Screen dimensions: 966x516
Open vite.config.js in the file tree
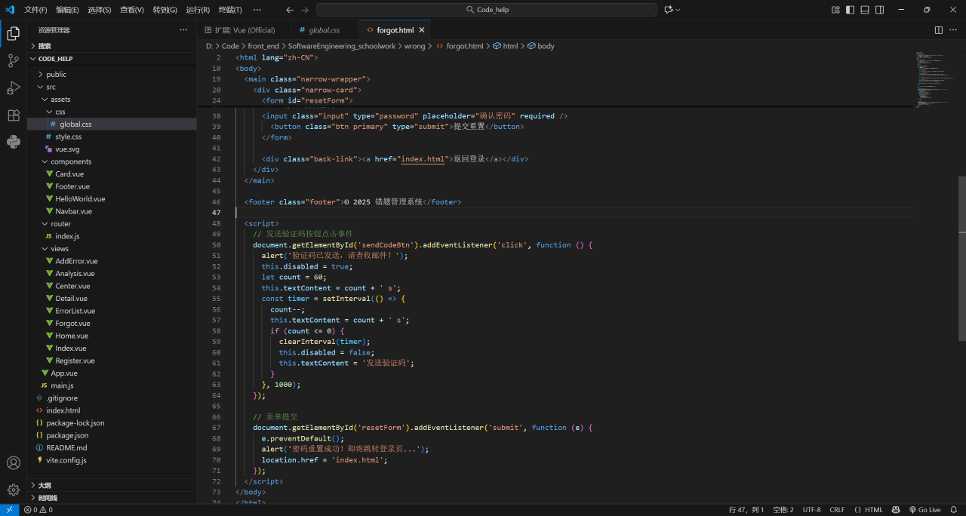click(x=112, y=459)
